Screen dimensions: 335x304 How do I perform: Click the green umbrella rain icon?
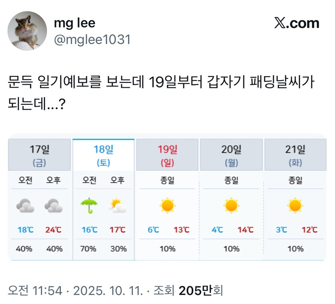[x=89, y=205]
